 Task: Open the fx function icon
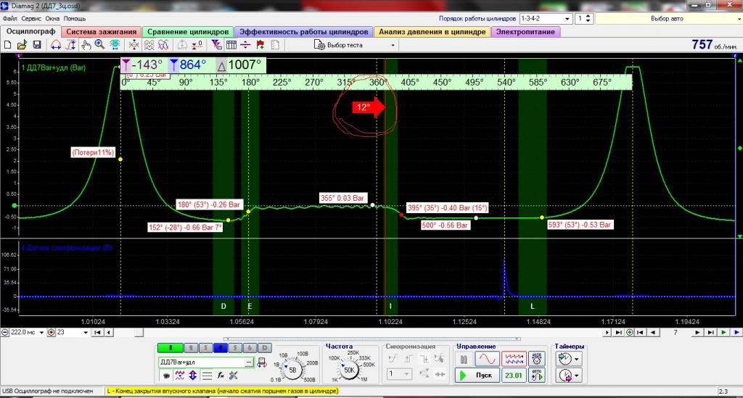(x=221, y=376)
